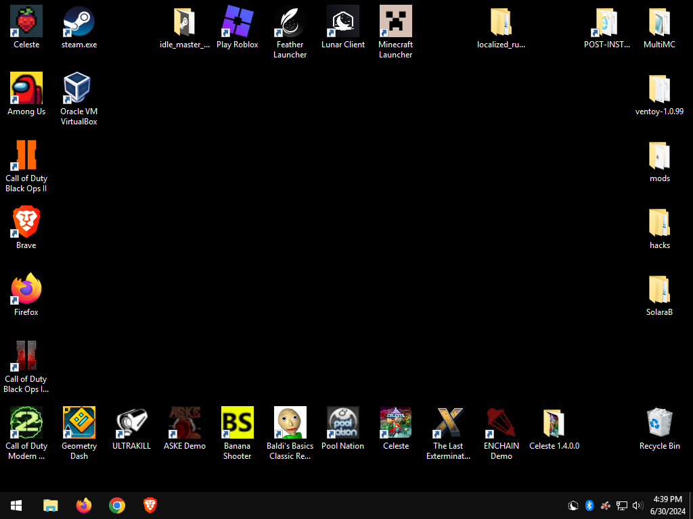Click the Lunar Client shortcut
The width and height of the screenshot is (693, 519).
point(343,21)
